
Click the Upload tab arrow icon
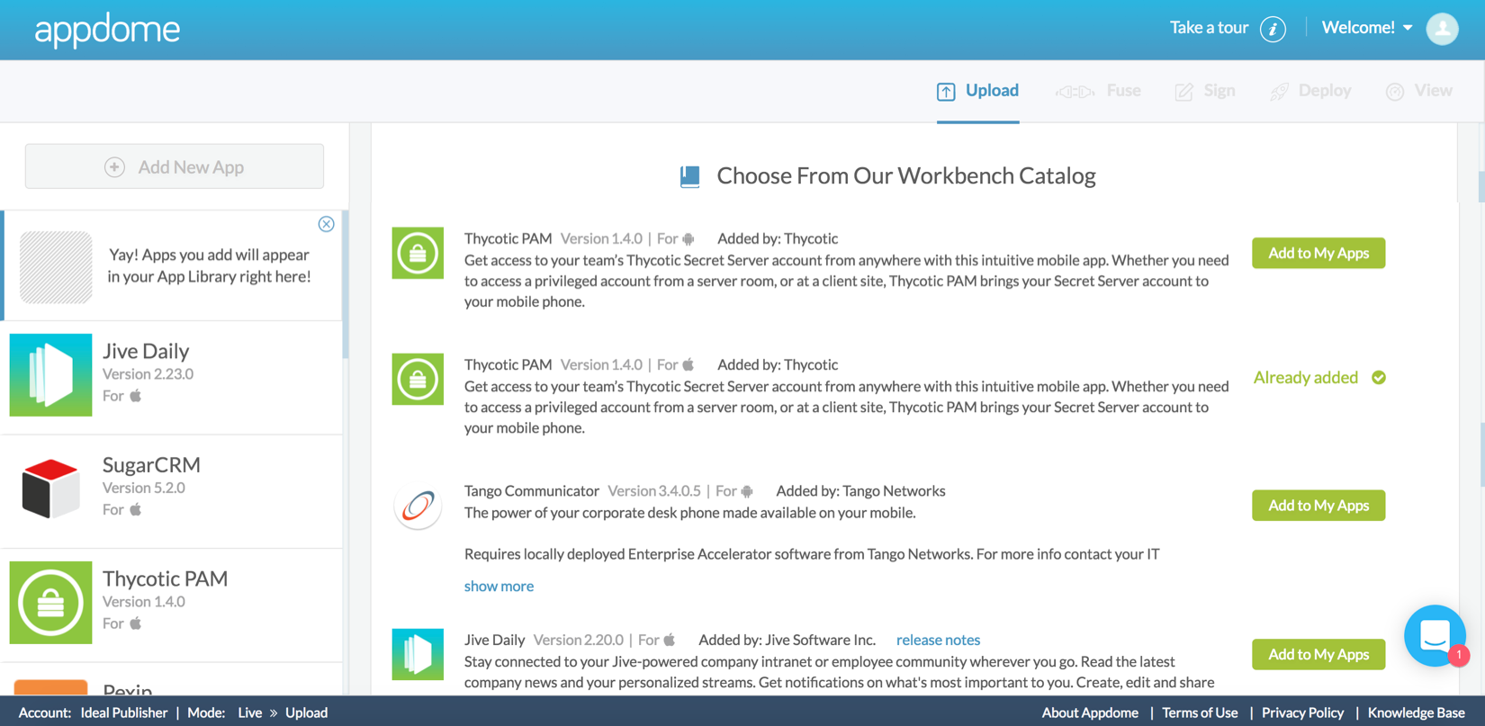pos(946,92)
